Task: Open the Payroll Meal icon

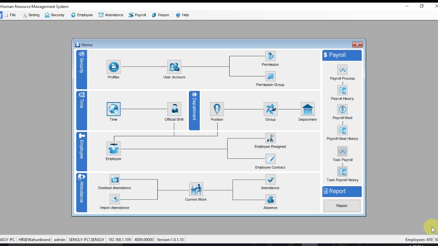Action: pyautogui.click(x=343, y=109)
